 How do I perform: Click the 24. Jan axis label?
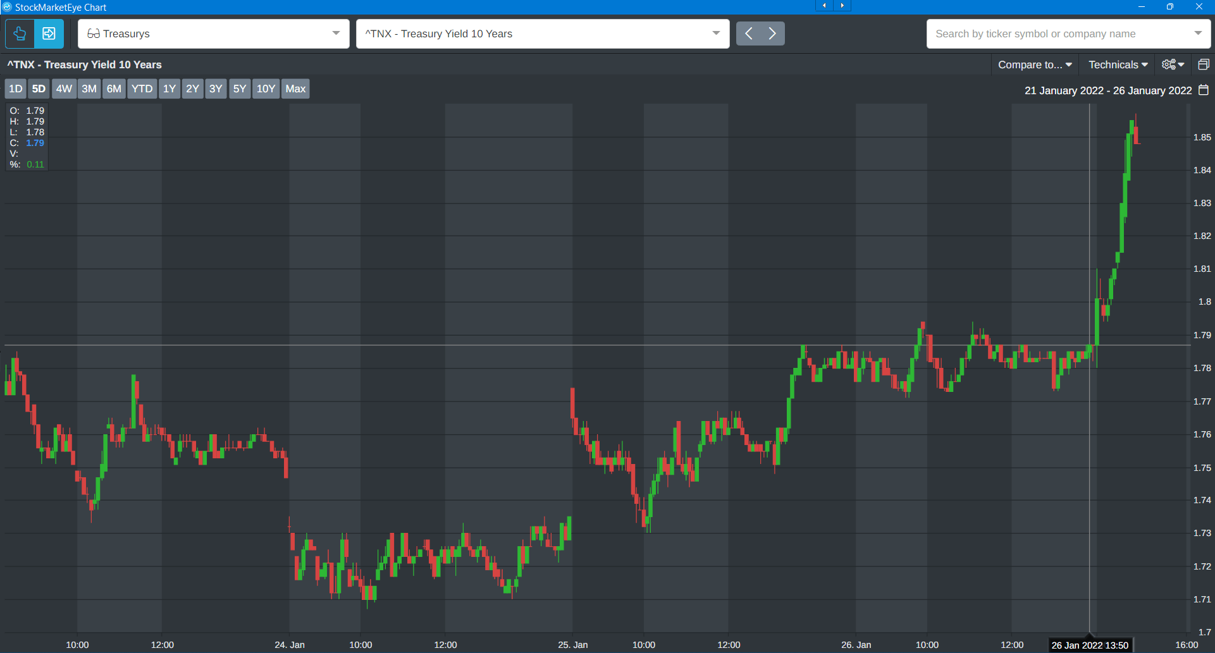tap(290, 645)
